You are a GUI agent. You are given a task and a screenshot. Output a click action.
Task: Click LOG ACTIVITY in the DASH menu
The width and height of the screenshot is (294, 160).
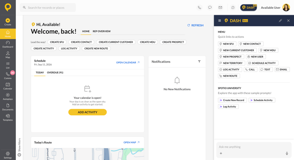[230, 69]
